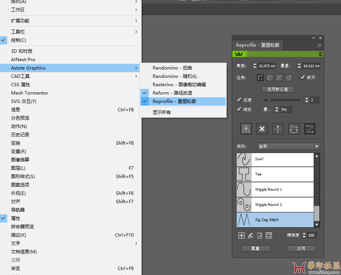Viewport: 341px width, 275px height.
Task: Click the 应用 button
Action: 301,248
